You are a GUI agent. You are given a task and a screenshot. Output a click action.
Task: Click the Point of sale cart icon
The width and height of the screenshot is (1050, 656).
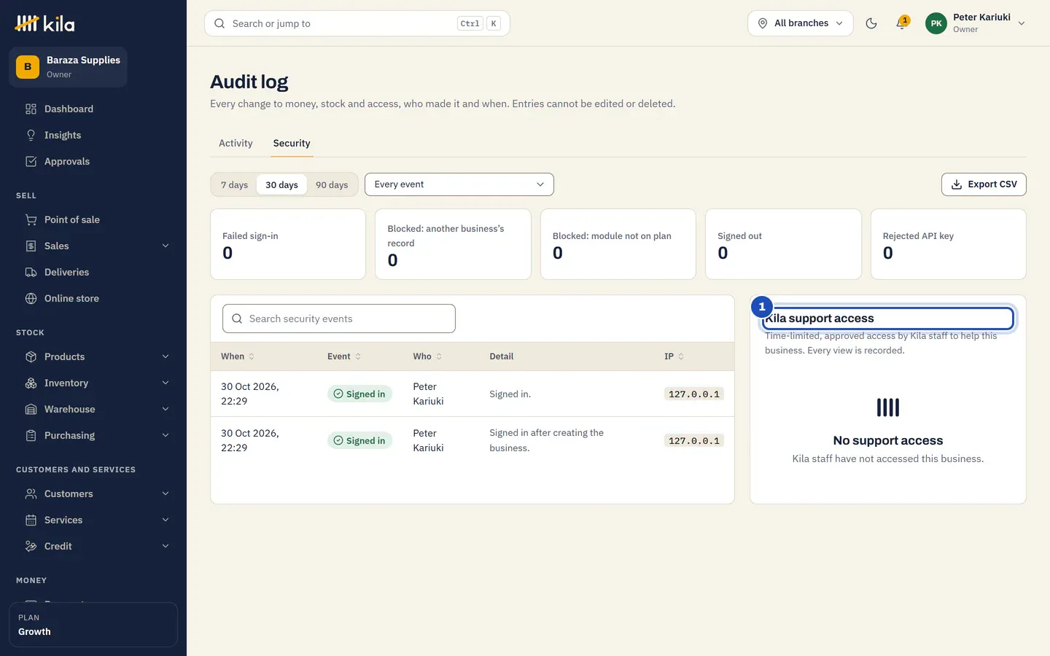tap(31, 220)
